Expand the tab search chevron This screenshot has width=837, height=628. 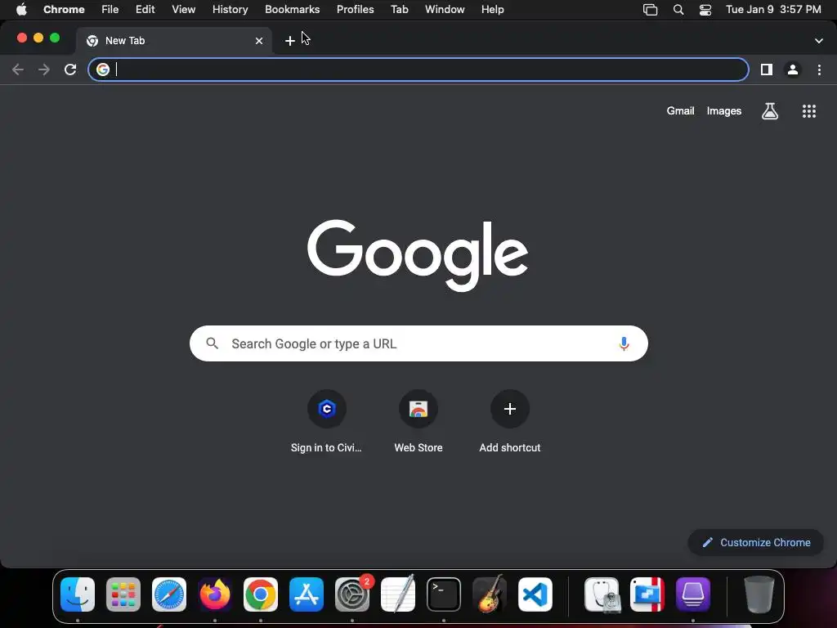(819, 41)
